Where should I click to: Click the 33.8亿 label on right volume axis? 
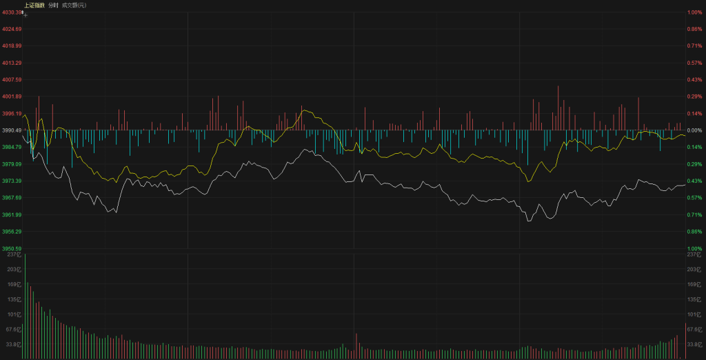click(693, 343)
